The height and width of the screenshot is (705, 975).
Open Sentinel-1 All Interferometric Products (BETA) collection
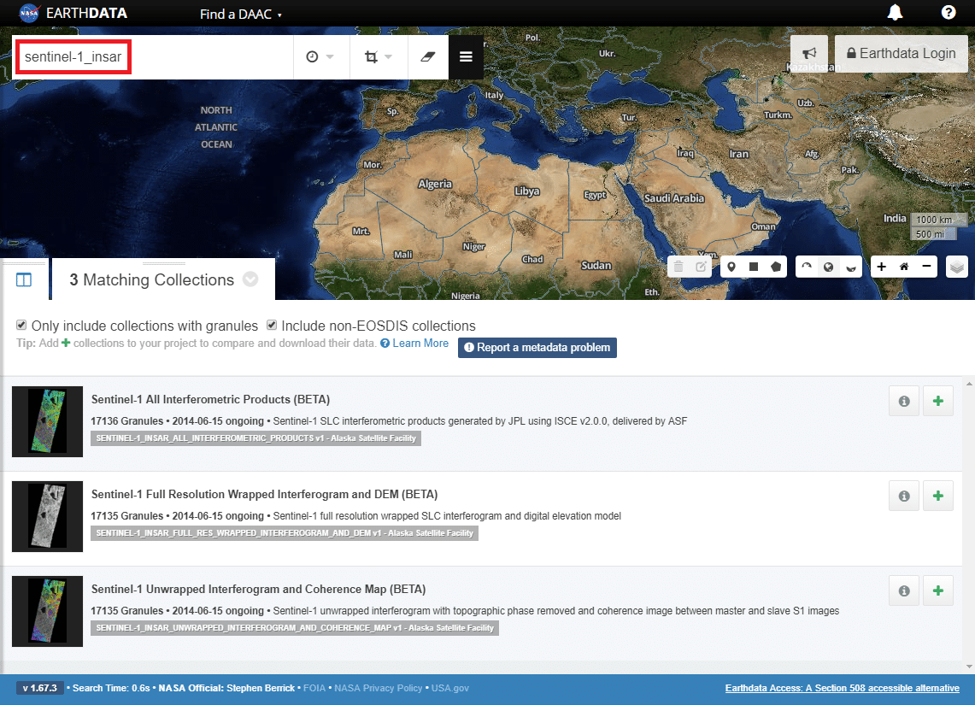(211, 399)
